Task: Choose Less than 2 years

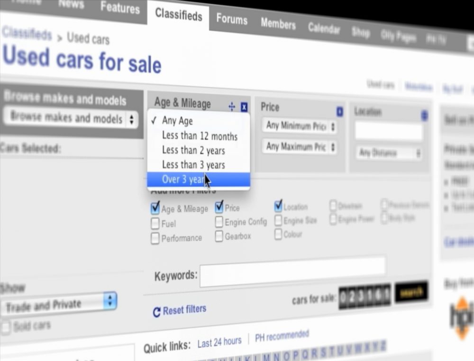Action: [x=199, y=150]
